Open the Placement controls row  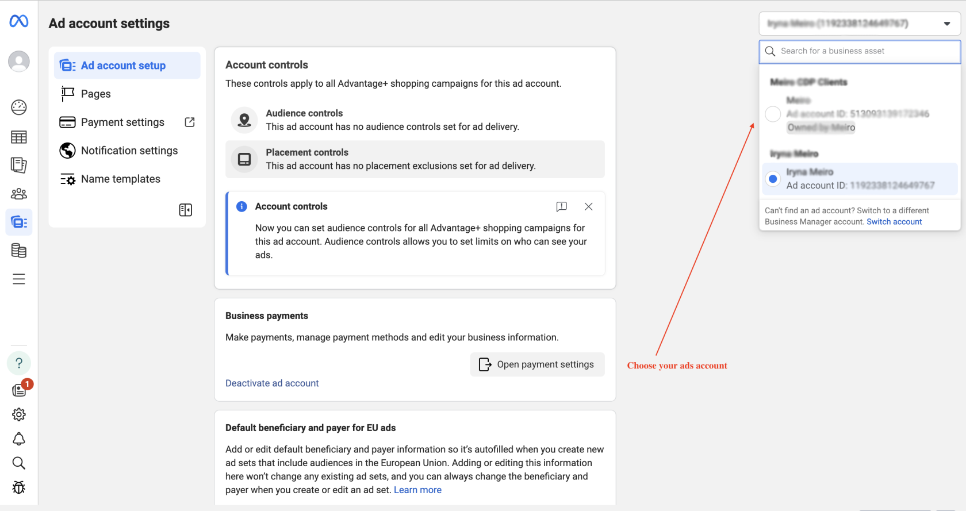[x=415, y=159]
